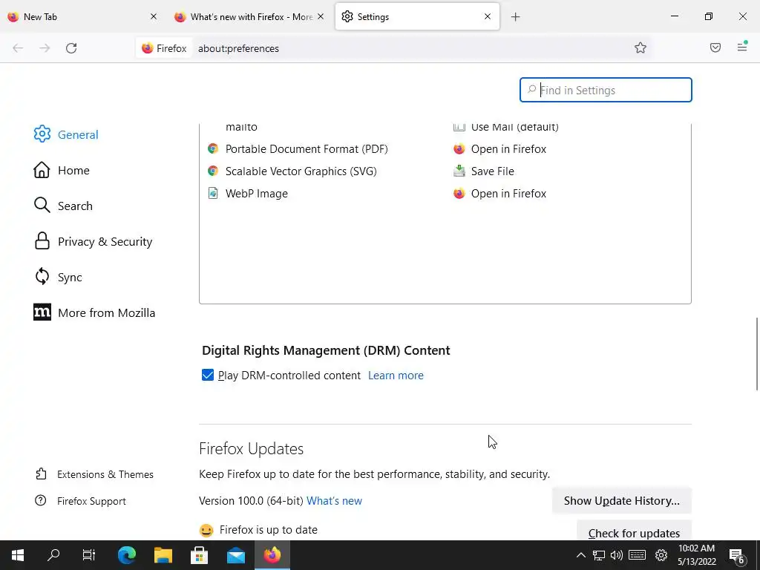Image resolution: width=760 pixels, height=570 pixels.
Task: Open the network icon in the tray
Action: pos(599,555)
